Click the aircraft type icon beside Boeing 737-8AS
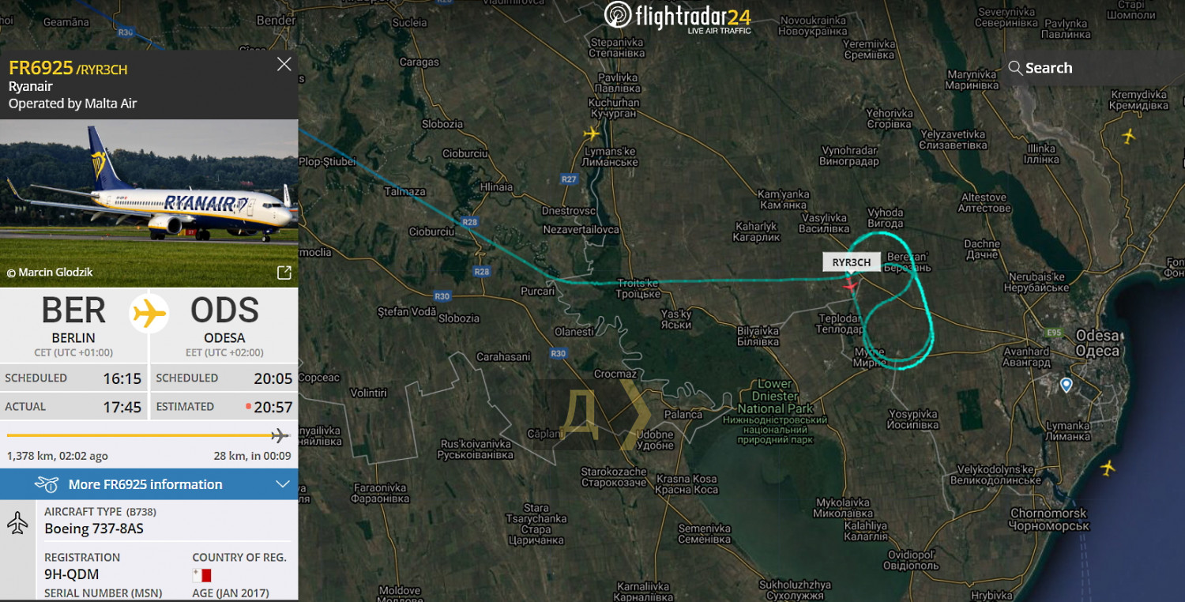 coord(17,522)
